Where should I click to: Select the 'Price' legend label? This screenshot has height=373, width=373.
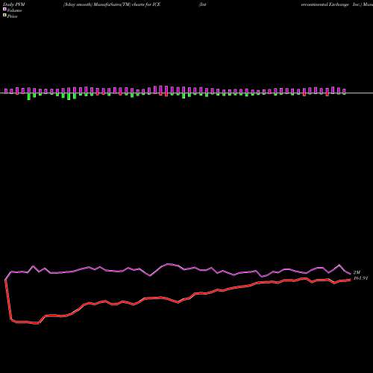tap(12, 16)
